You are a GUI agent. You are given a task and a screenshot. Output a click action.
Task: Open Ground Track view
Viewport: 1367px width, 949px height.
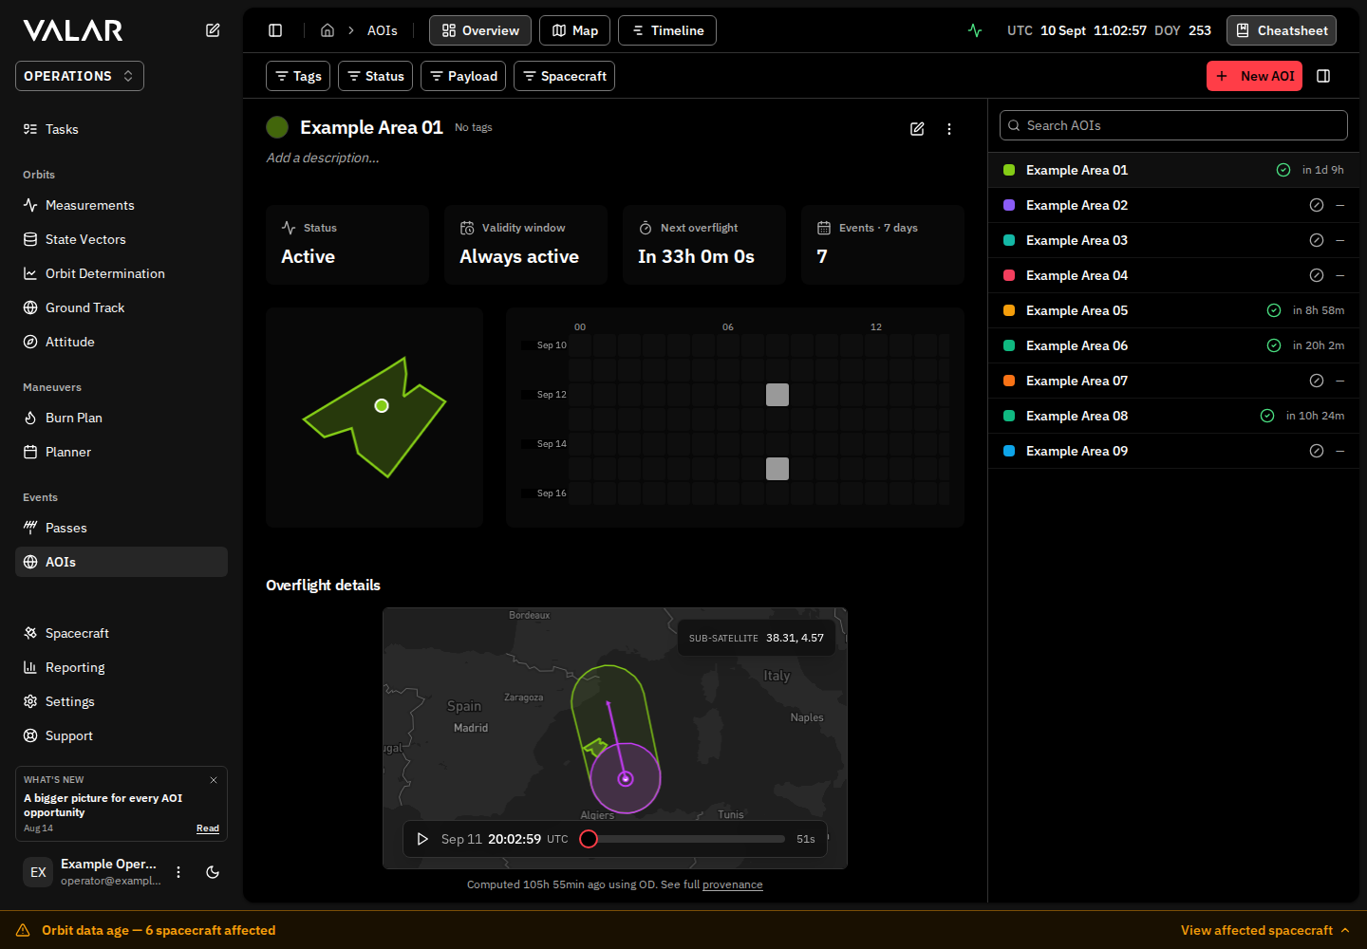122,307
